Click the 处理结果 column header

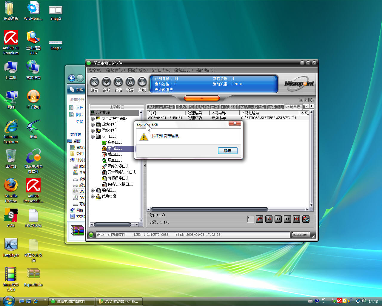point(198,113)
